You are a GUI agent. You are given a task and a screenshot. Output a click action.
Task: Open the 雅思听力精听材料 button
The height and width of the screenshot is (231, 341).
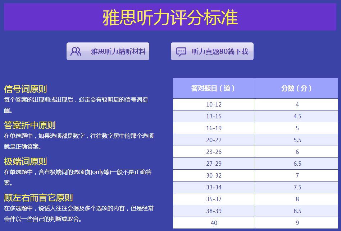108,51
